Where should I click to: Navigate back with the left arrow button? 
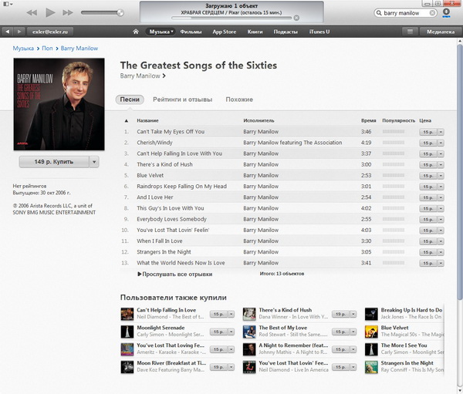(x=8, y=32)
